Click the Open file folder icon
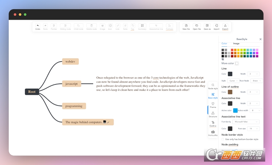The height and width of the screenshot is (165, 272). [197, 26]
